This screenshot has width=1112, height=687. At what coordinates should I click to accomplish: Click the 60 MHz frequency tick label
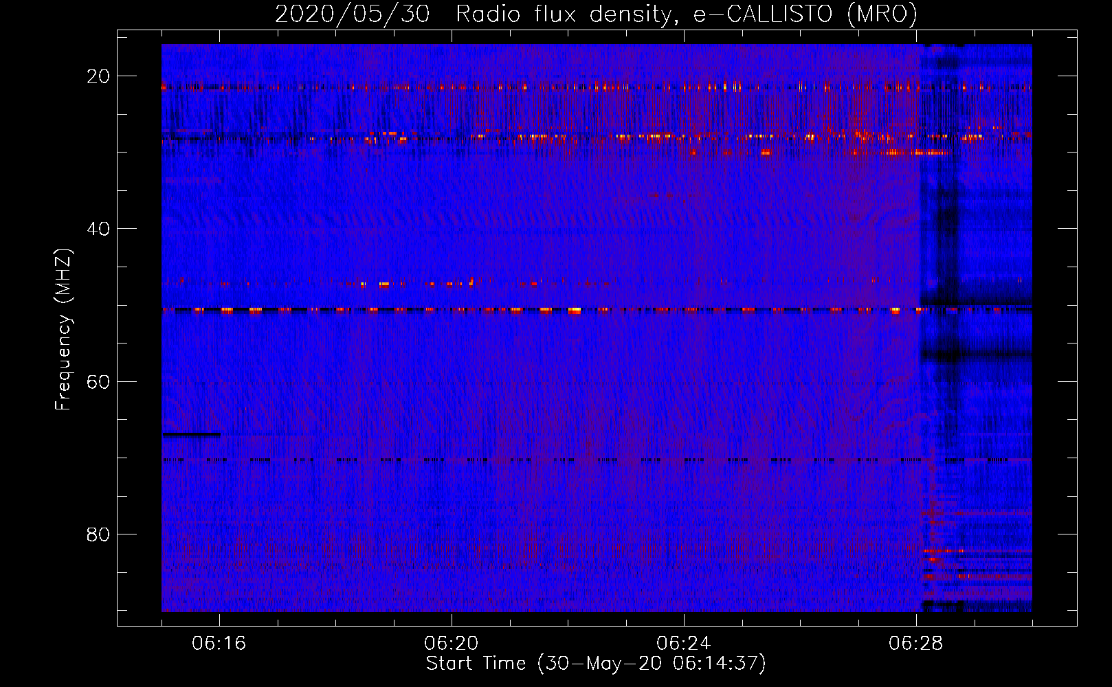98,381
